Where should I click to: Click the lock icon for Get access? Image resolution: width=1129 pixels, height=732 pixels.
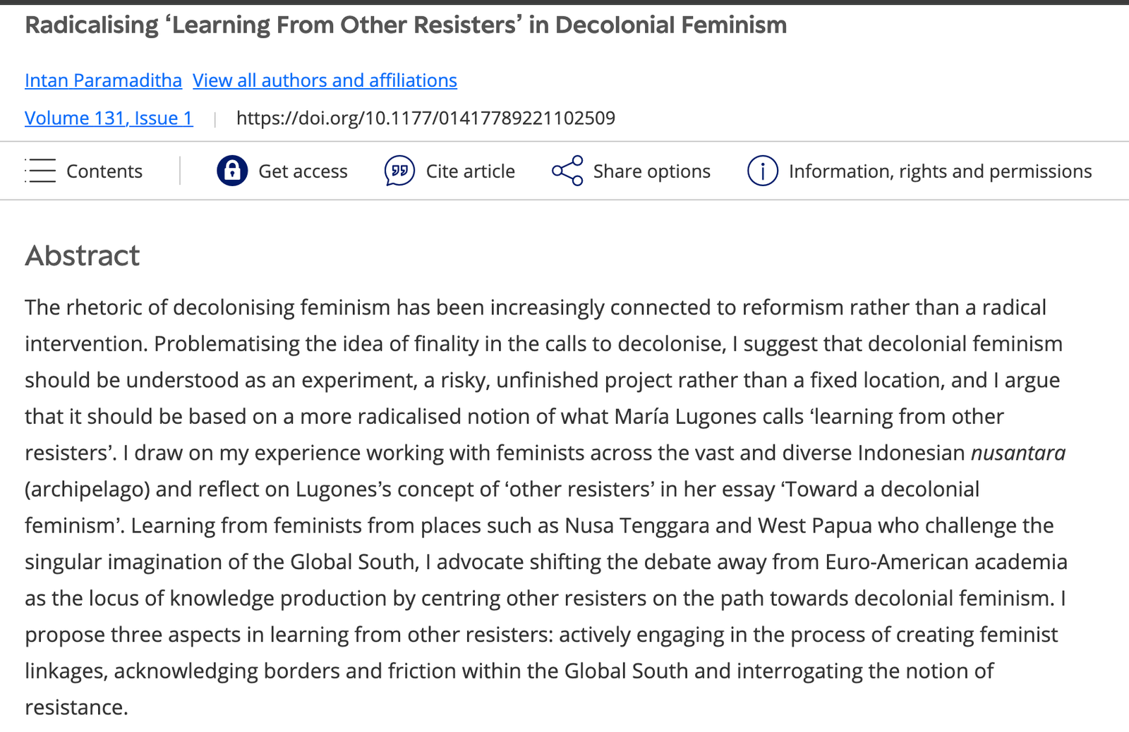click(232, 171)
